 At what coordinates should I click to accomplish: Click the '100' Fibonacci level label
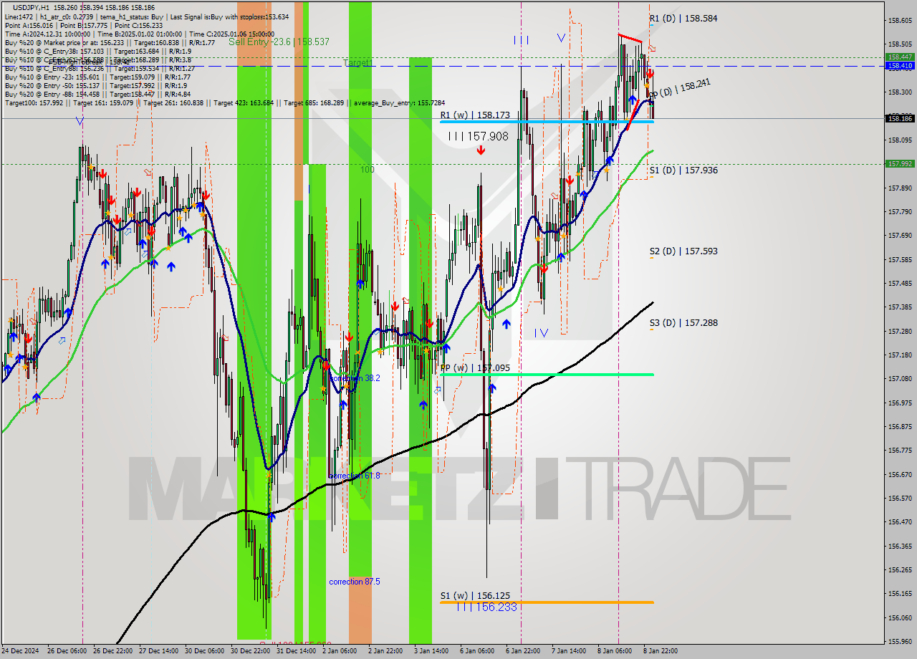tap(368, 170)
